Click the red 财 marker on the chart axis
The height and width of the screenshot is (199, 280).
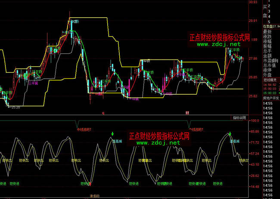(x=187, y=113)
